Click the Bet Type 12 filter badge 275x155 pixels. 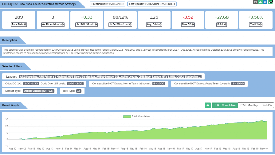79,91
